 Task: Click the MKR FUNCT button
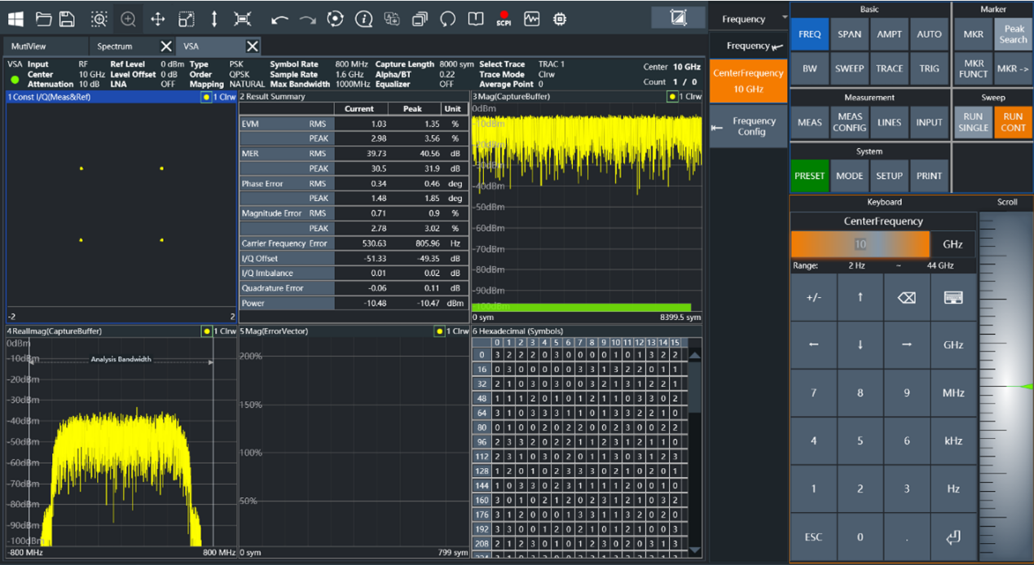[x=973, y=69]
